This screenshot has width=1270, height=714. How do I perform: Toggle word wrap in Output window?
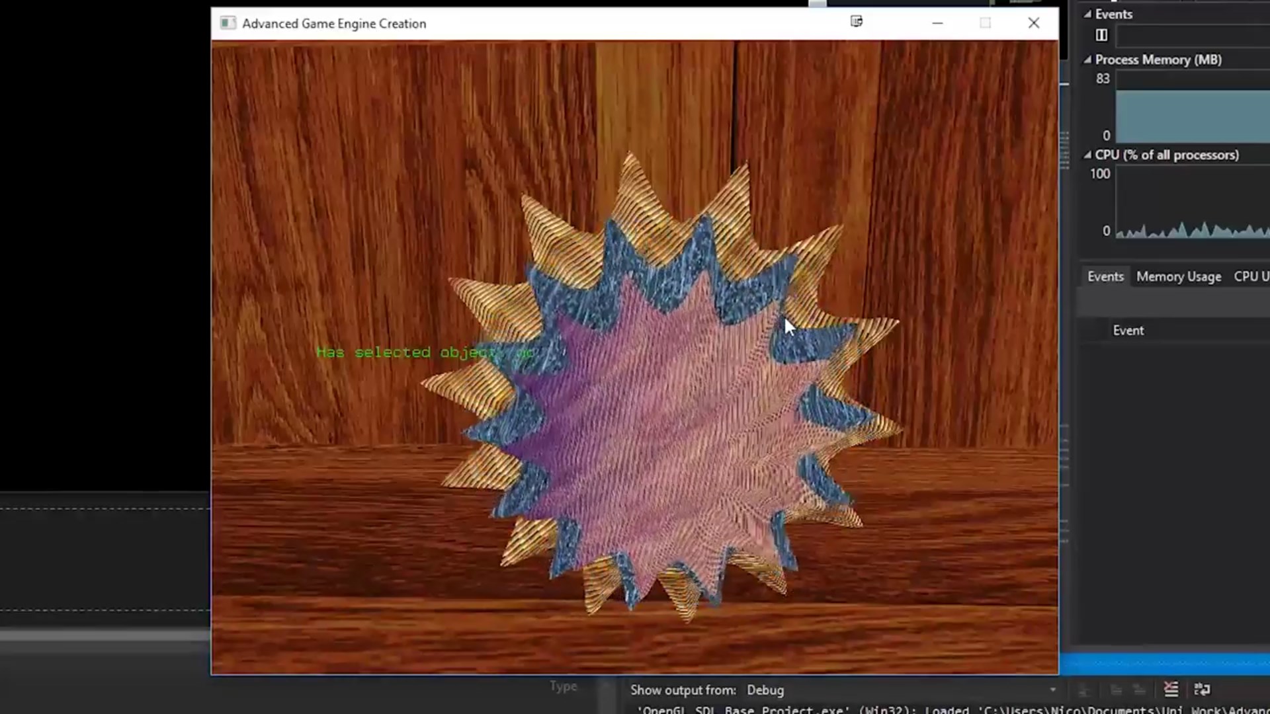pos(1202,690)
